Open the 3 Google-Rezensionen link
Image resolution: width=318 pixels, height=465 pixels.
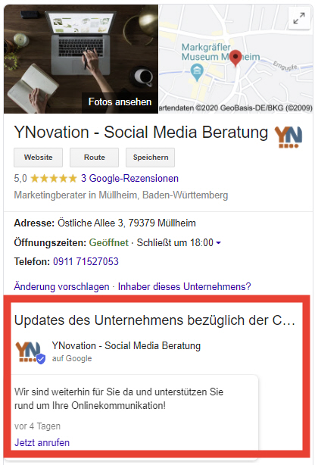(129, 179)
